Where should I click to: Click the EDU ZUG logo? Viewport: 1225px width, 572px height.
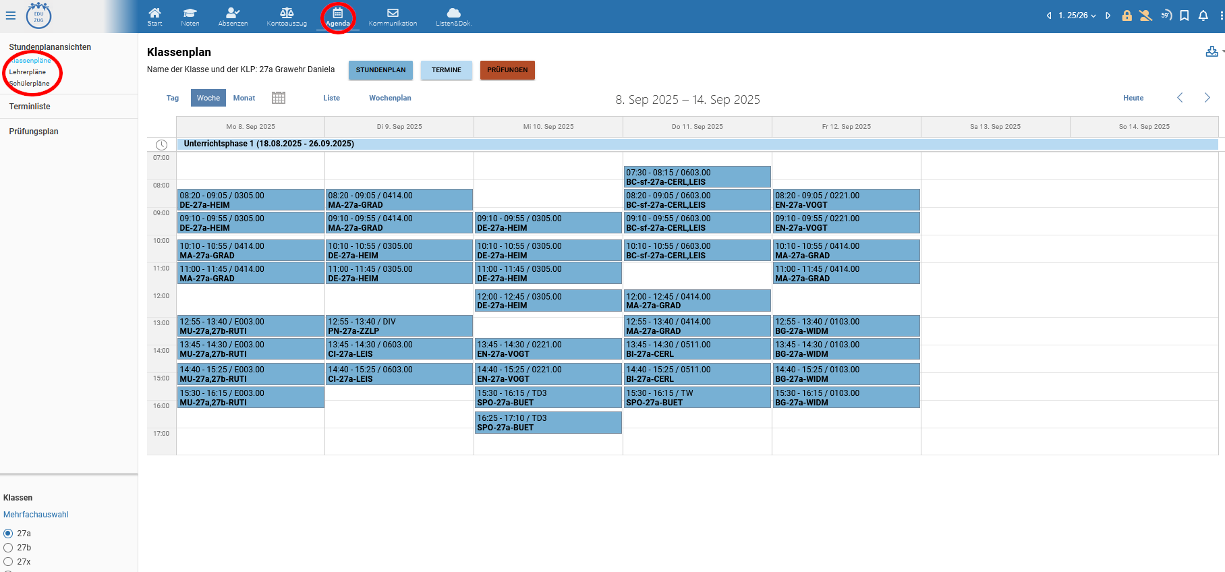pyautogui.click(x=38, y=16)
